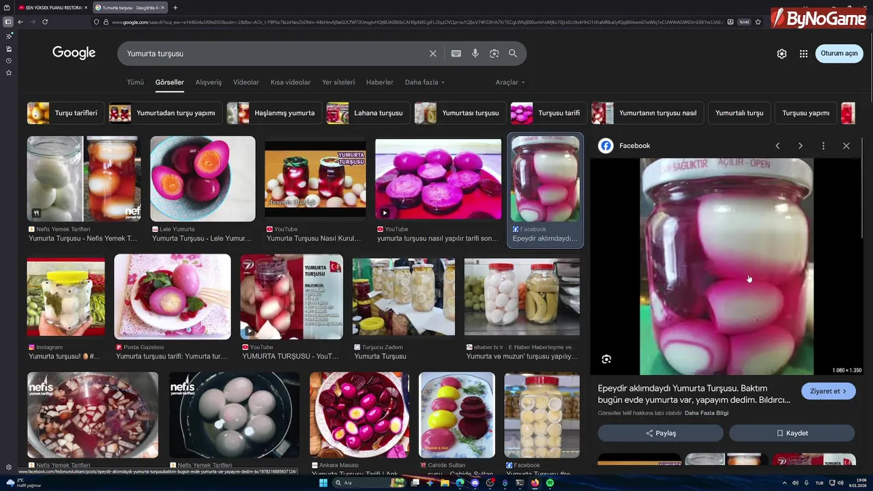The image size is (873, 491).
Task: Open the large preview image of pickled eggs
Action: point(726,267)
